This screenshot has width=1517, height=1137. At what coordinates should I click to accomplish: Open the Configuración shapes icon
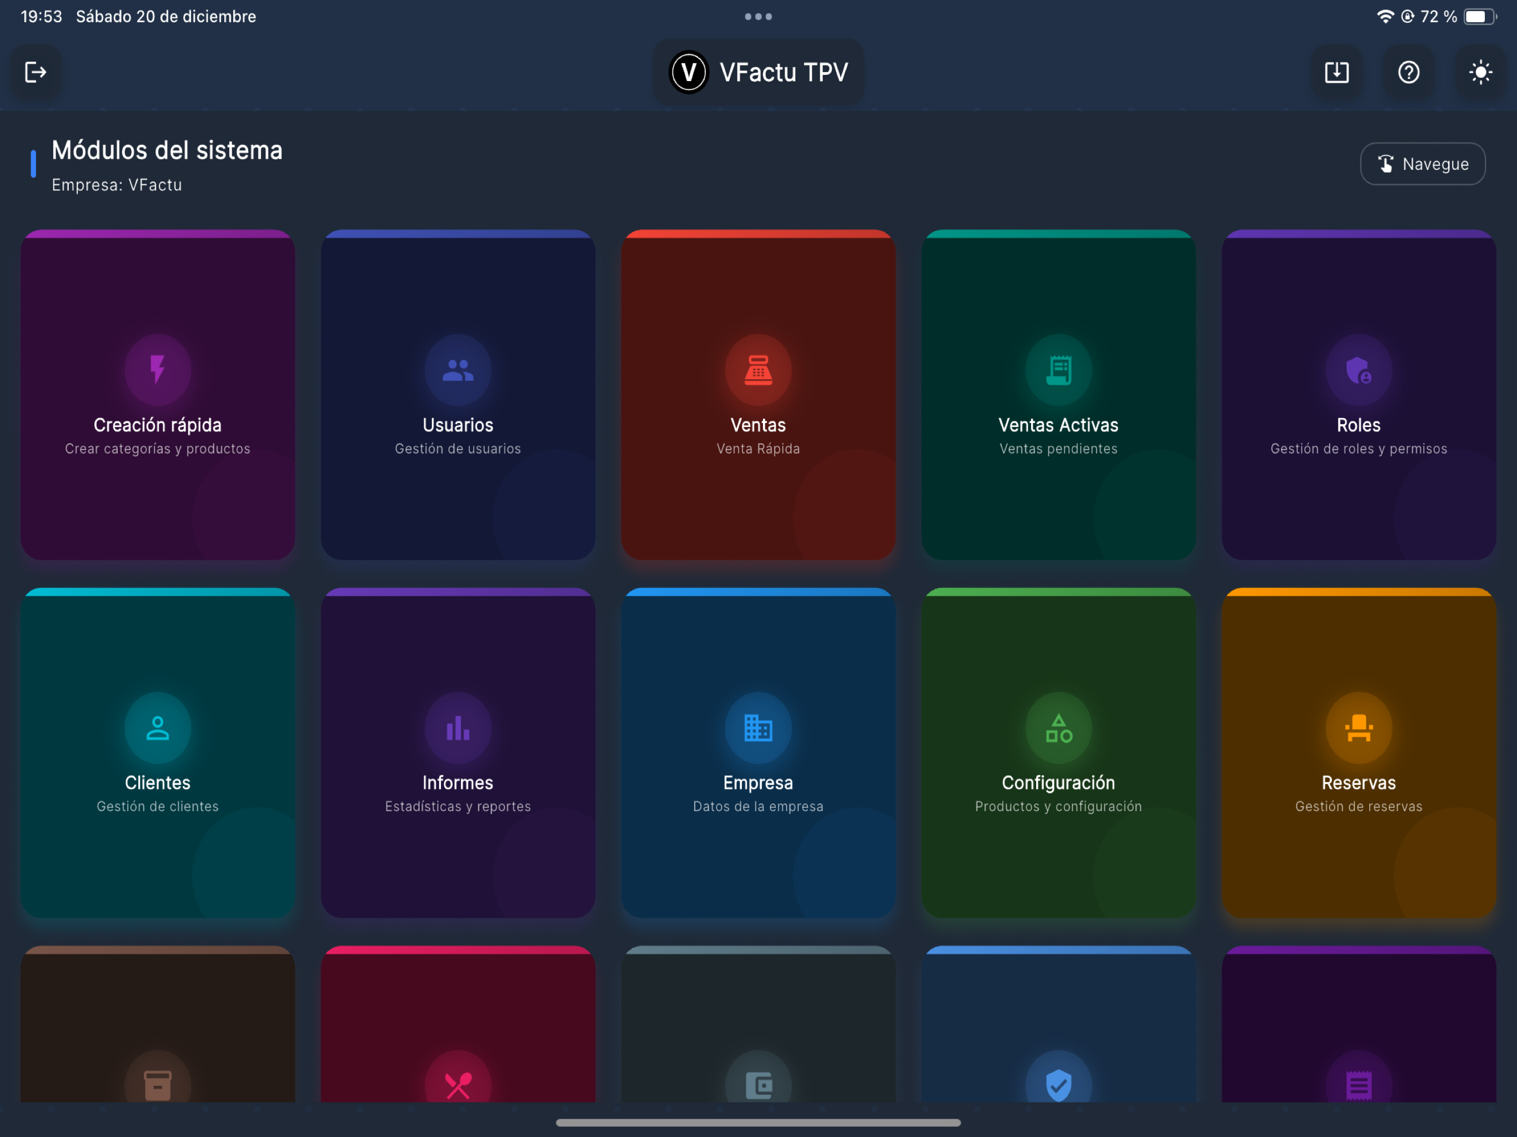pos(1059,728)
